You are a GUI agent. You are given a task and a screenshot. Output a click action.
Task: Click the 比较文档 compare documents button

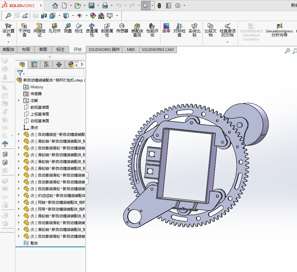coord(210,30)
